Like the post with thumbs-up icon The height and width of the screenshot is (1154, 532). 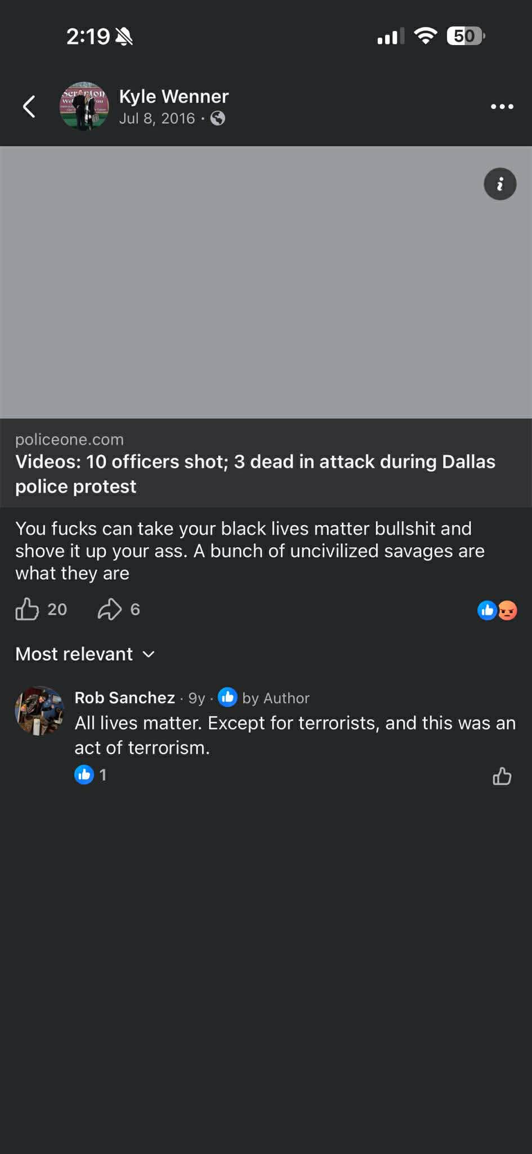(x=27, y=609)
